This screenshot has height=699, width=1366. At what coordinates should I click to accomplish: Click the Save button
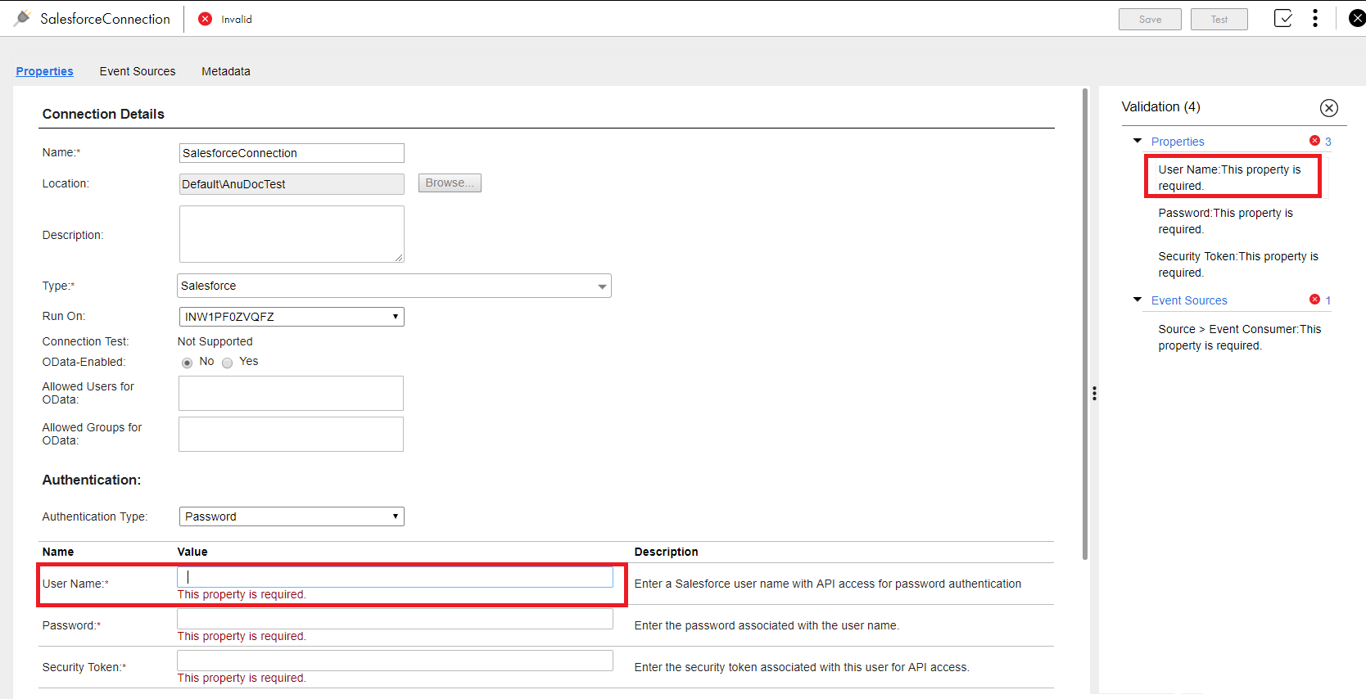coord(1150,20)
